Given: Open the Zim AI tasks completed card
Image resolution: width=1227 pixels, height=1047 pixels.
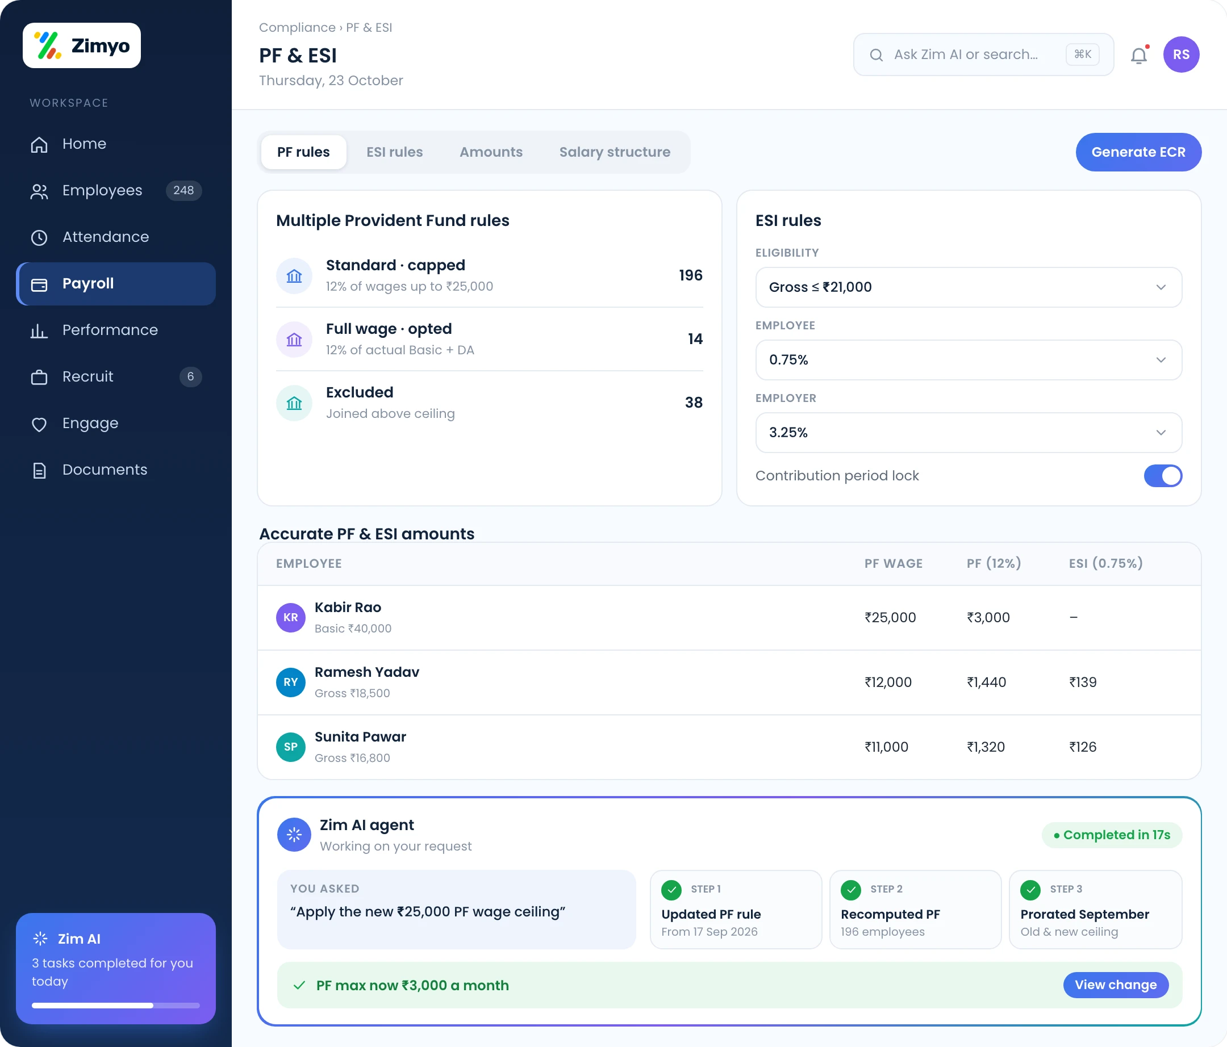Looking at the screenshot, I should pyautogui.click(x=115, y=968).
